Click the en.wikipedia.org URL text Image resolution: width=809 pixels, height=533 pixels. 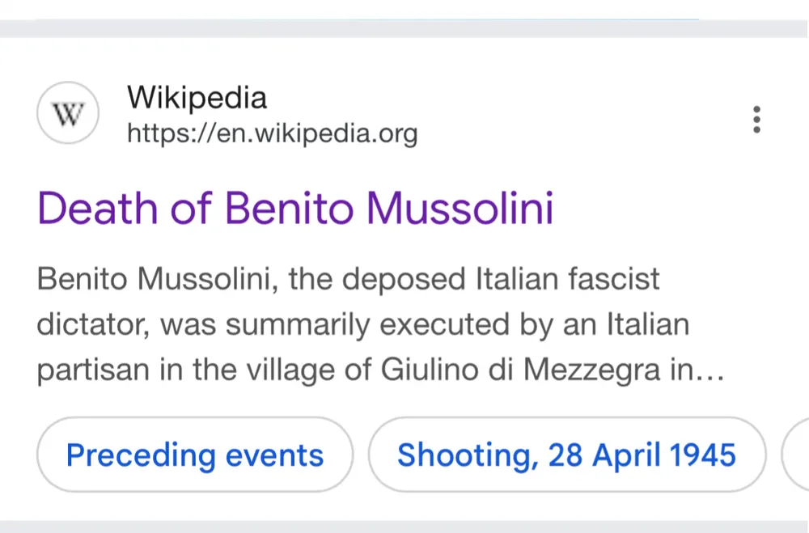pos(272,132)
